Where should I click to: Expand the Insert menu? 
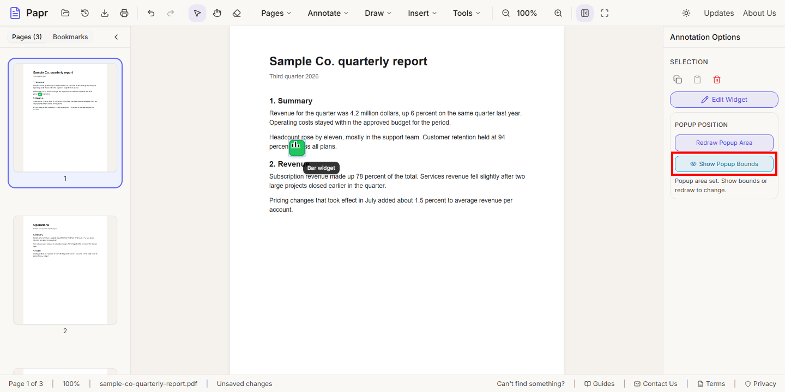click(422, 13)
